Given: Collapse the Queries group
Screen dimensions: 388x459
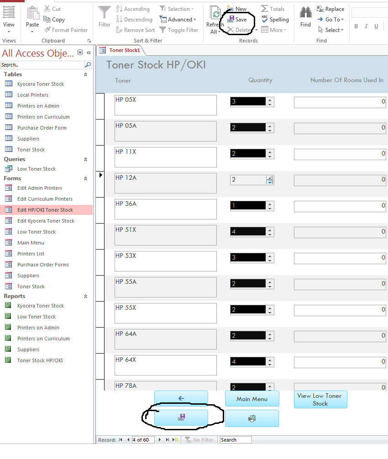Looking at the screenshot, I should tap(85, 159).
